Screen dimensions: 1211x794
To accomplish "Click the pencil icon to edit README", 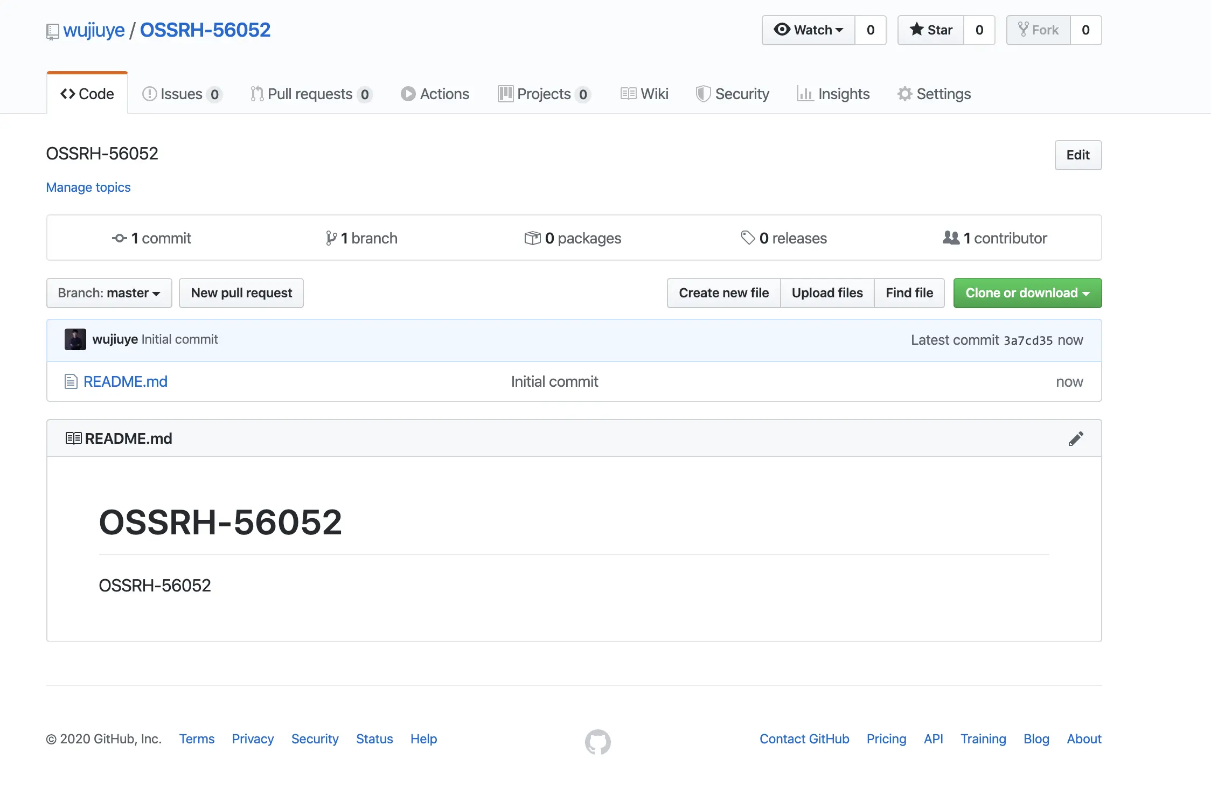I will pos(1075,438).
